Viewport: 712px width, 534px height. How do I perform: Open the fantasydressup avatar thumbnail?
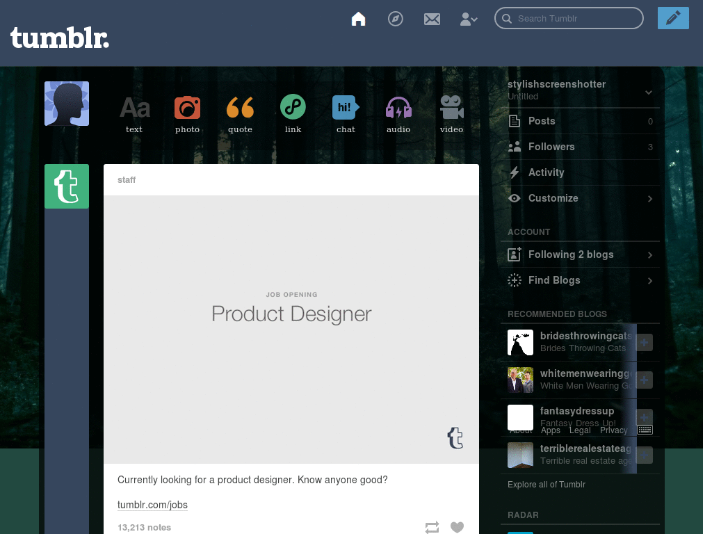click(x=520, y=417)
